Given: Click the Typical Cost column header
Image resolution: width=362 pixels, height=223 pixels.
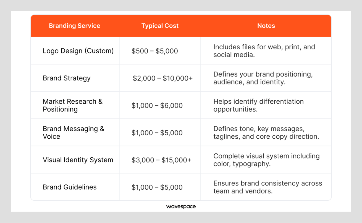Looking at the screenshot, I should pos(160,26).
